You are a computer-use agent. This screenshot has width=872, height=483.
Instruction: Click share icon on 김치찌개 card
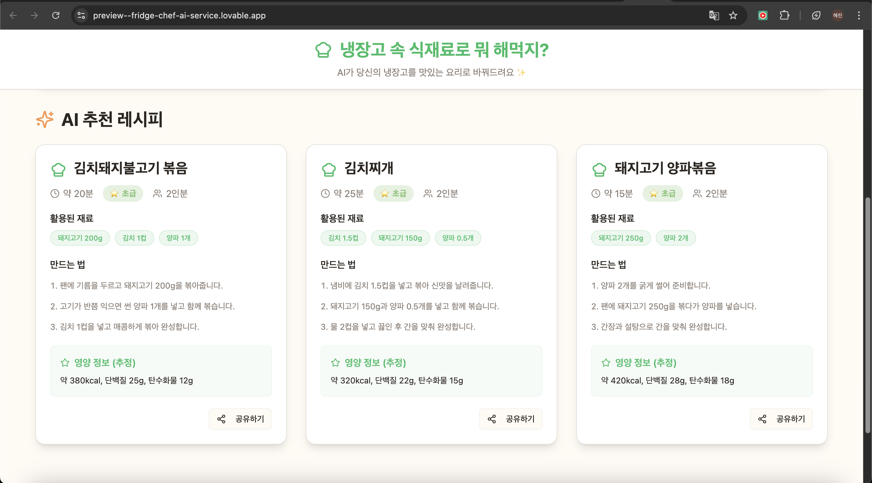click(491, 419)
